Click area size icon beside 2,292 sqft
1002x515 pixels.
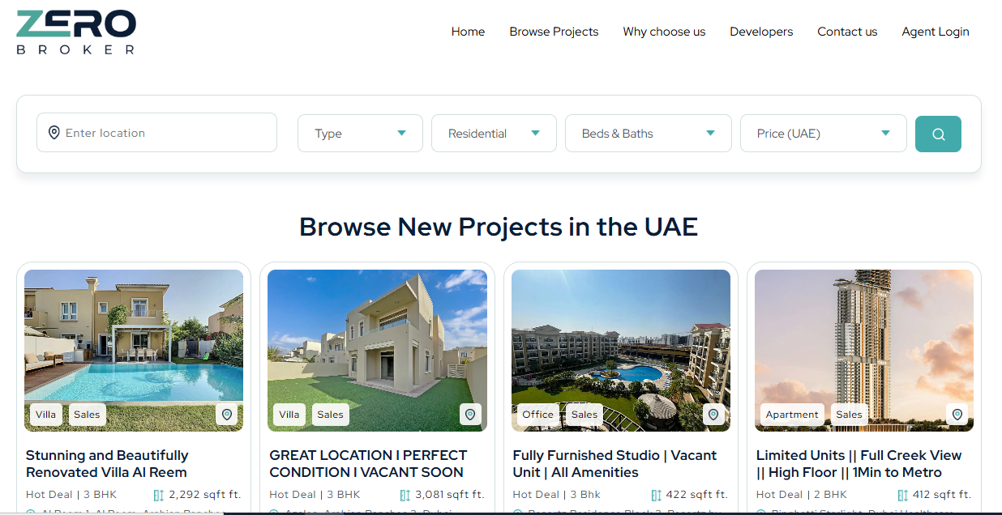(x=159, y=495)
